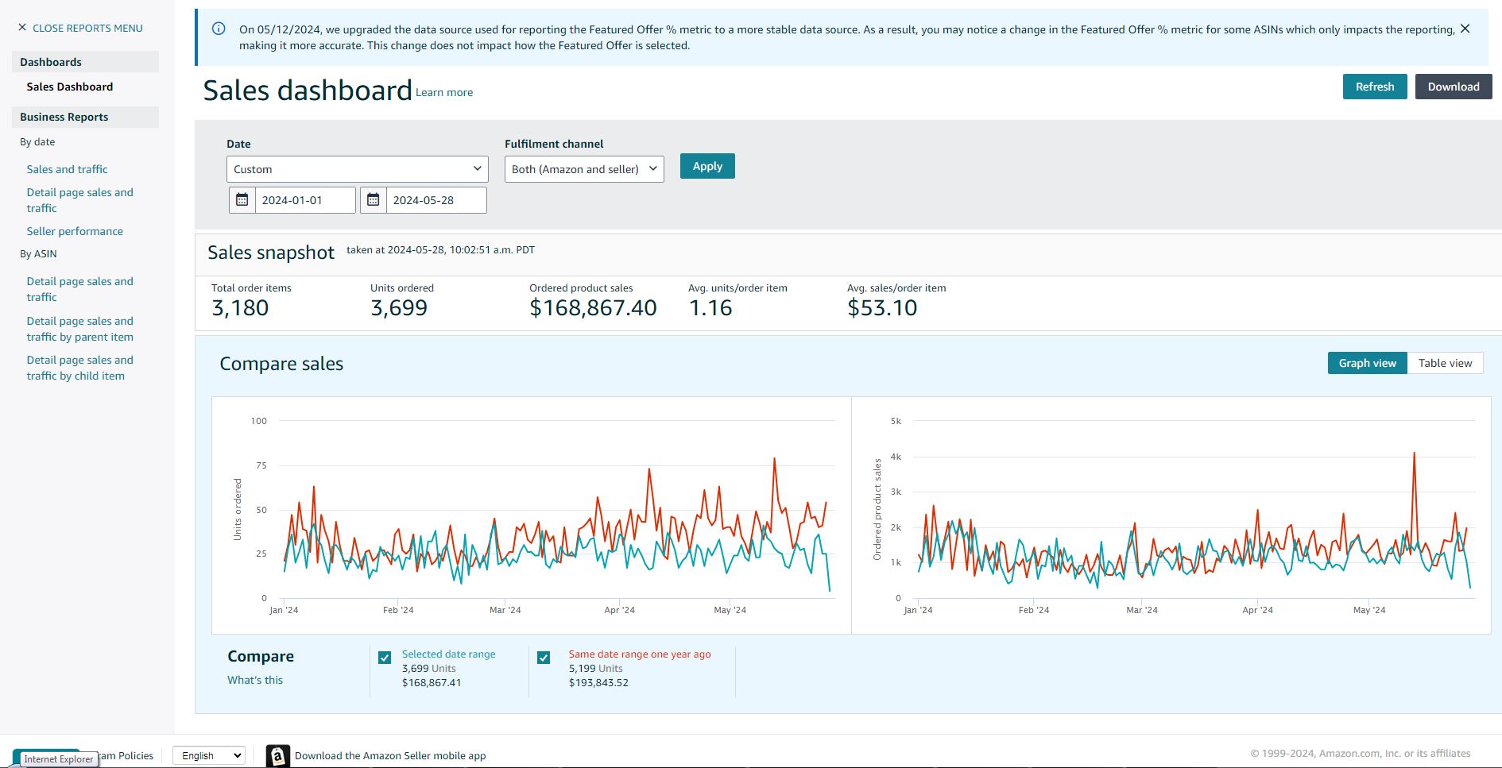This screenshot has height=768, width=1502.
Task: Click the Internet Explorer tooltip label
Action: click(59, 759)
